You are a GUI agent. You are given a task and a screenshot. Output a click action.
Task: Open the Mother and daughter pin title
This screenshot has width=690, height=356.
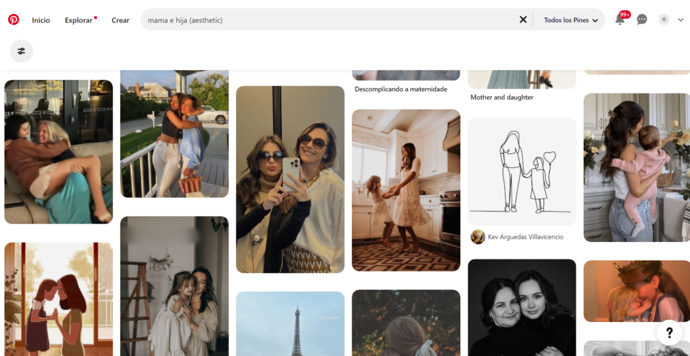(x=502, y=97)
